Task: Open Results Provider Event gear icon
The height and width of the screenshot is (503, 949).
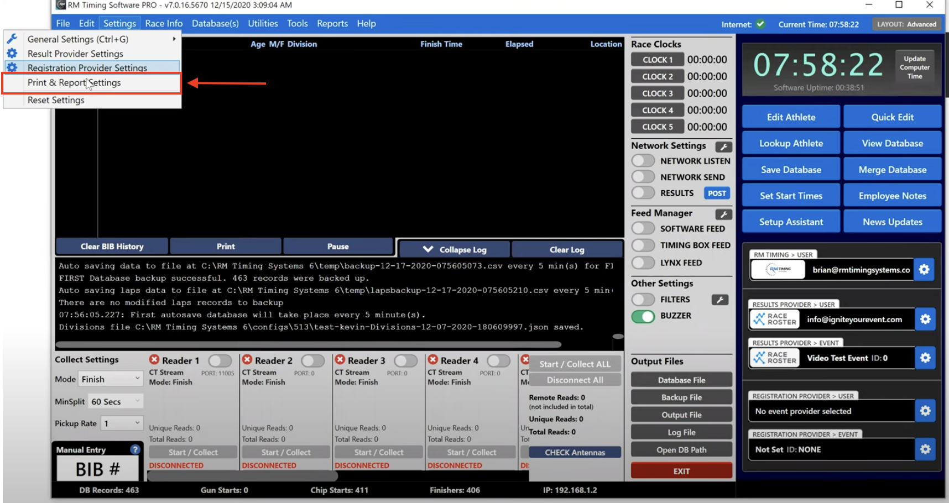Action: (x=925, y=358)
